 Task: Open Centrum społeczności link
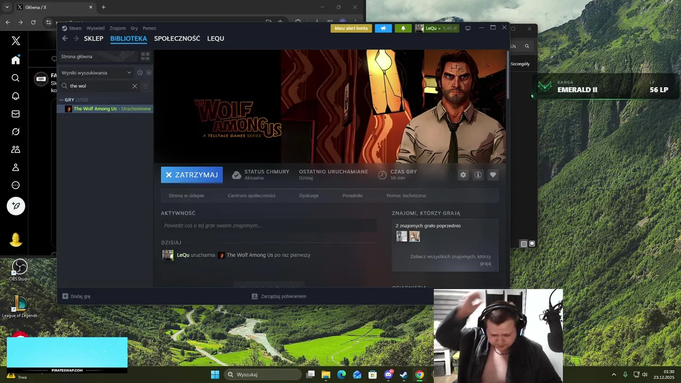252,195
